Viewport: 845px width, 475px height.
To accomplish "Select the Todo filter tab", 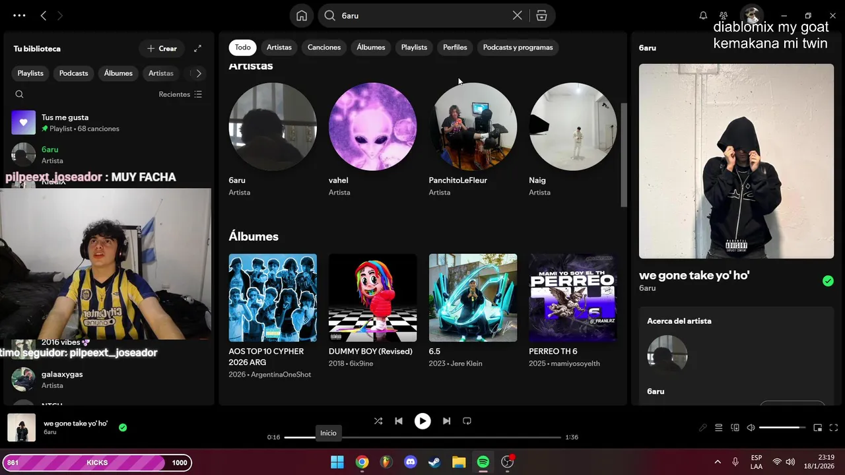I will [x=243, y=47].
